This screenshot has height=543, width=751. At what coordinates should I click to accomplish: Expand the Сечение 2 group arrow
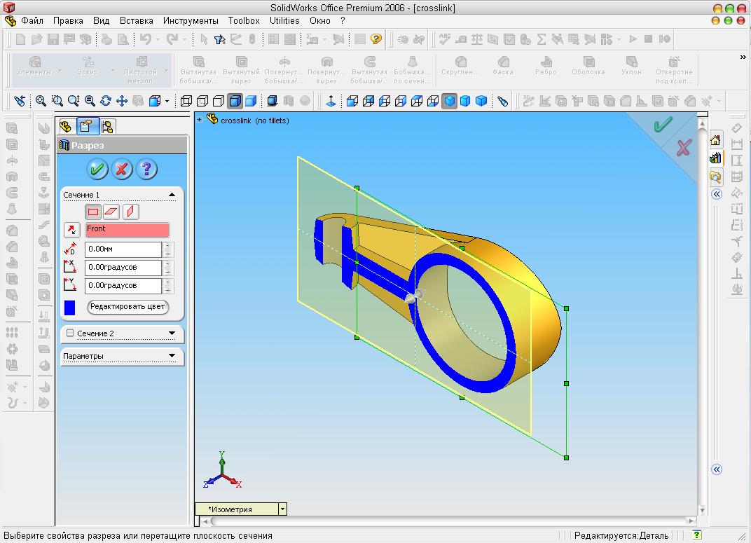coord(172,334)
